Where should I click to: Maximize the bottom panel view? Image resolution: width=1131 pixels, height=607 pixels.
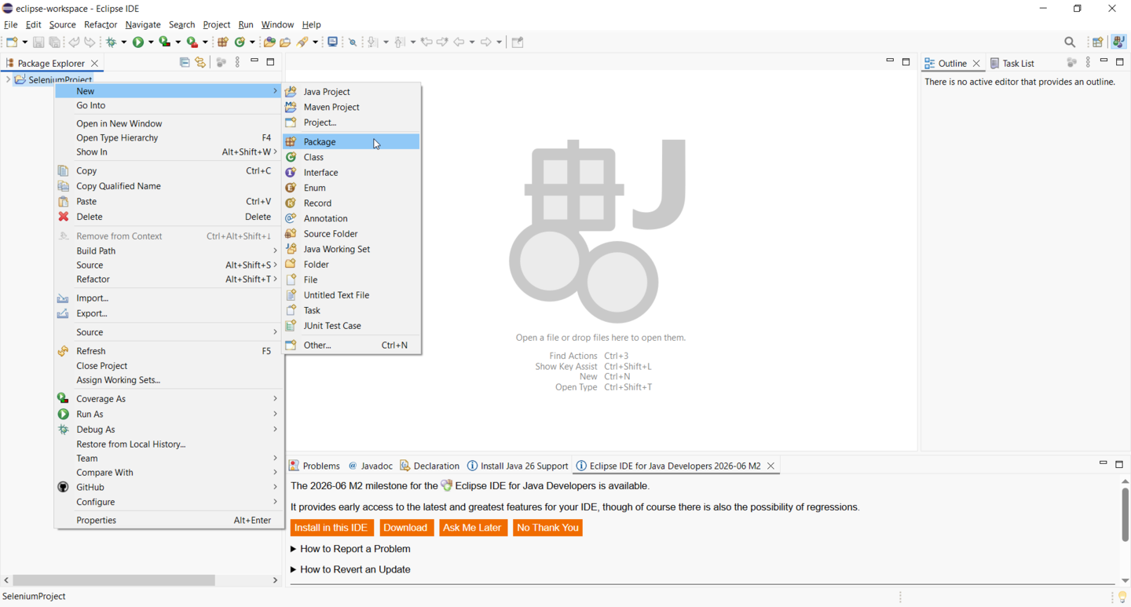pyautogui.click(x=1119, y=465)
